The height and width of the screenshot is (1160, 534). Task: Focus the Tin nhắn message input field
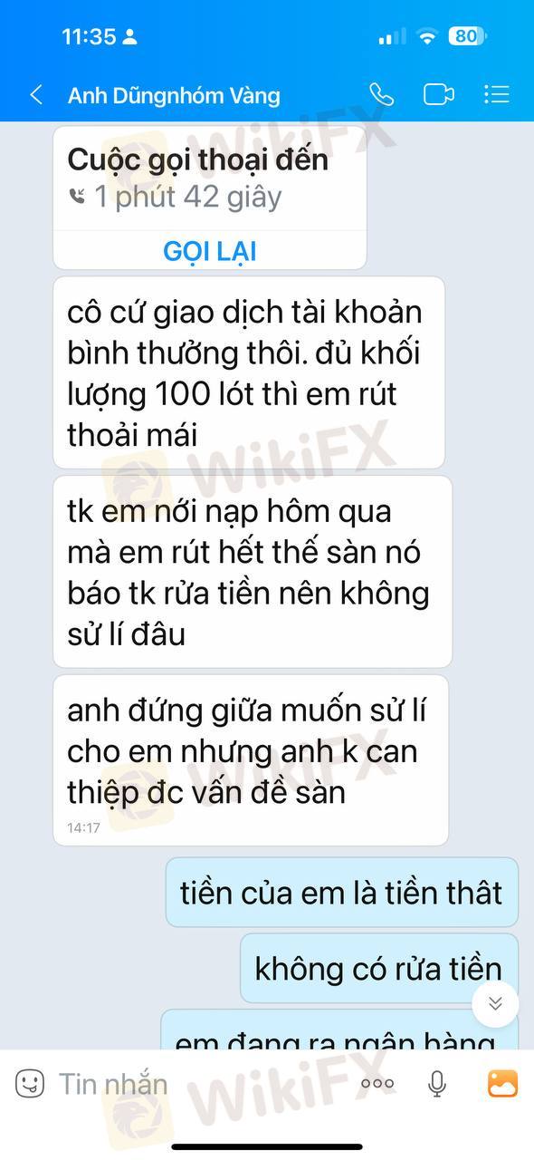199,1083
